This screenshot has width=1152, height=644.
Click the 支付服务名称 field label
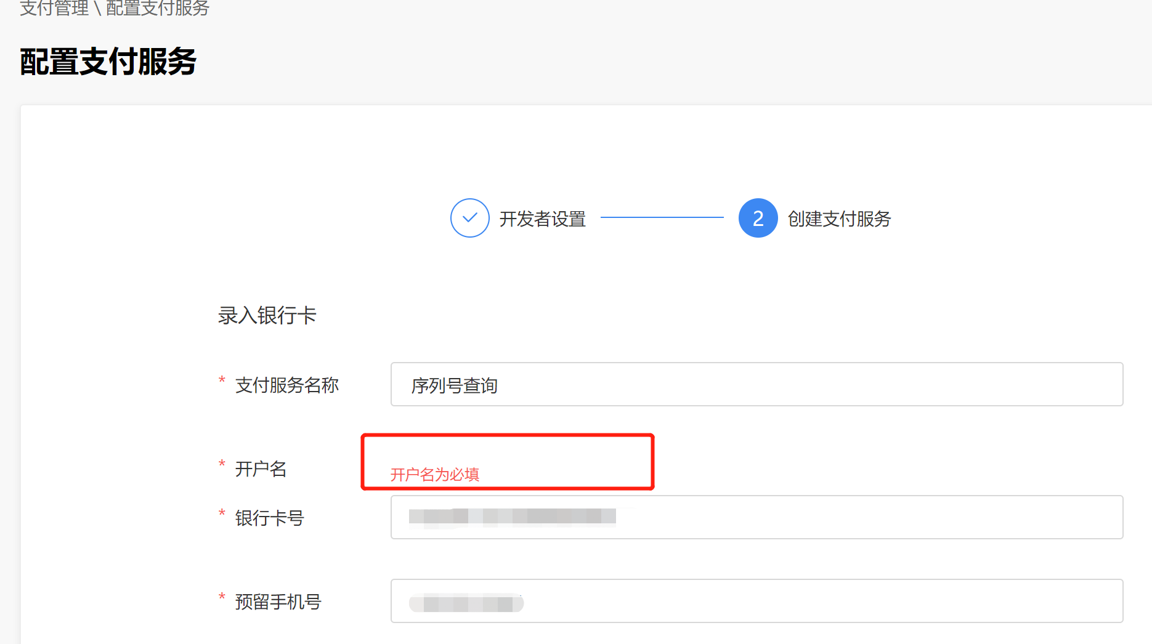[x=287, y=385]
